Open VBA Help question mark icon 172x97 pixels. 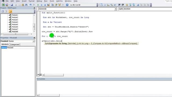67,5
